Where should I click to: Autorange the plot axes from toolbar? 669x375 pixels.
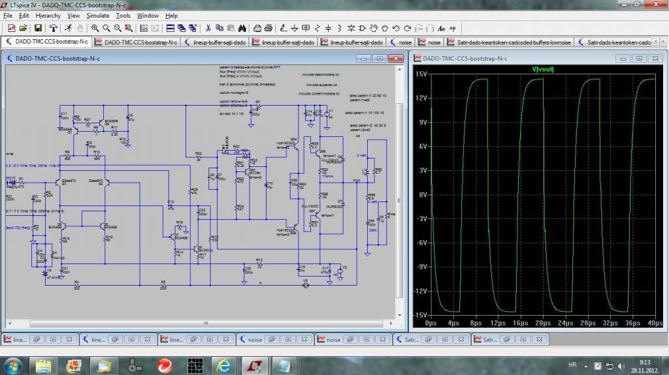pos(144,28)
